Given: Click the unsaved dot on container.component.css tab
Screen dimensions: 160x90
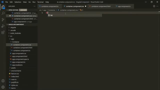Looking at the screenshot, I should tap(85, 6).
